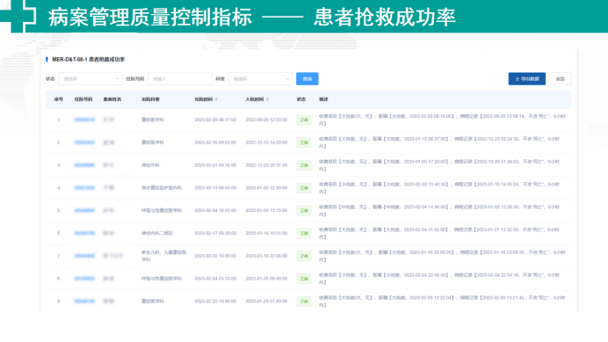This screenshot has width=608, height=342.
Task: Click the 导出数据 export button
Action: pyautogui.click(x=527, y=79)
